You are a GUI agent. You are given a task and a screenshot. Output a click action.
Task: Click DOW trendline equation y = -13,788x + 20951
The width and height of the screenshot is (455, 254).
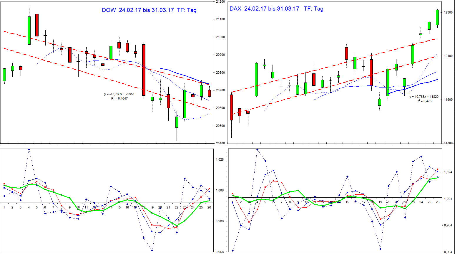pyautogui.click(x=119, y=94)
